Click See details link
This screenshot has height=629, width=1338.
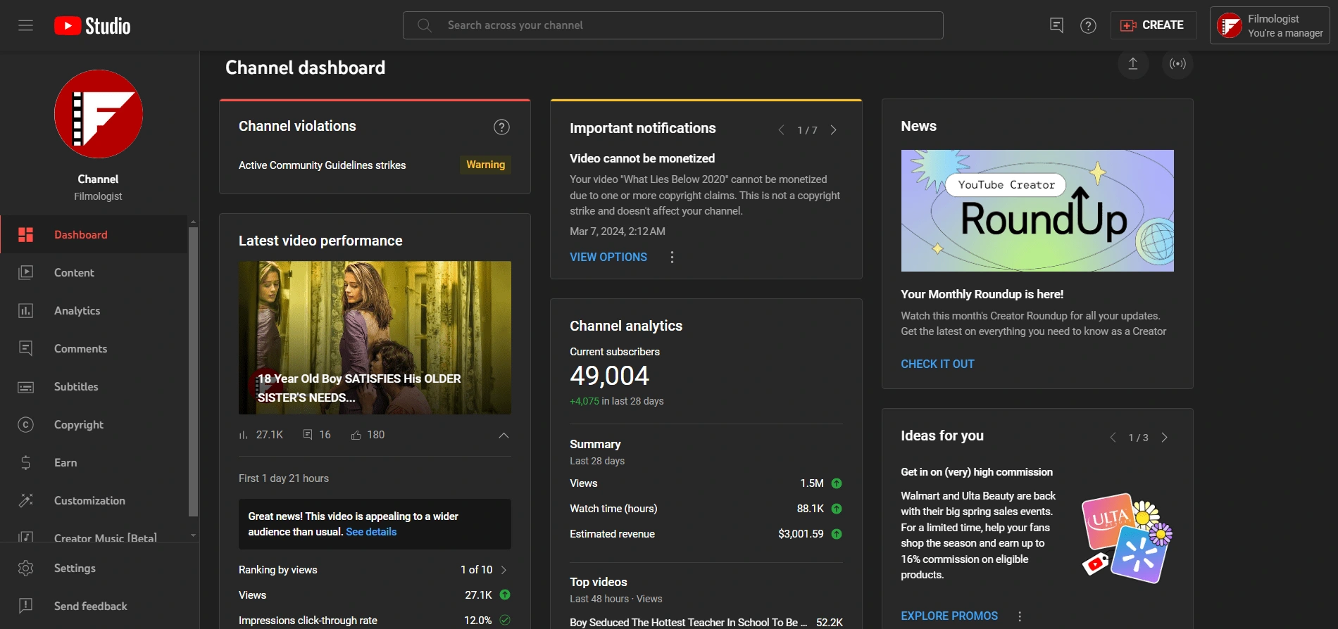tap(371, 532)
